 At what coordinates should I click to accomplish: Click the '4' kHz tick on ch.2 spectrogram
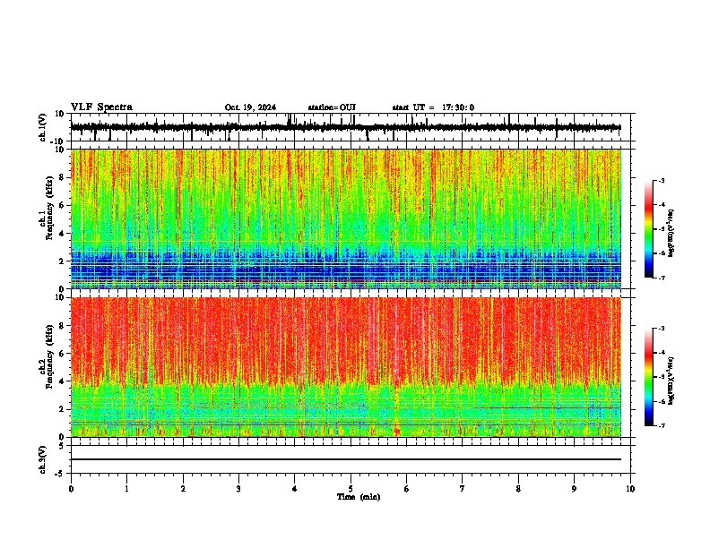(62, 381)
